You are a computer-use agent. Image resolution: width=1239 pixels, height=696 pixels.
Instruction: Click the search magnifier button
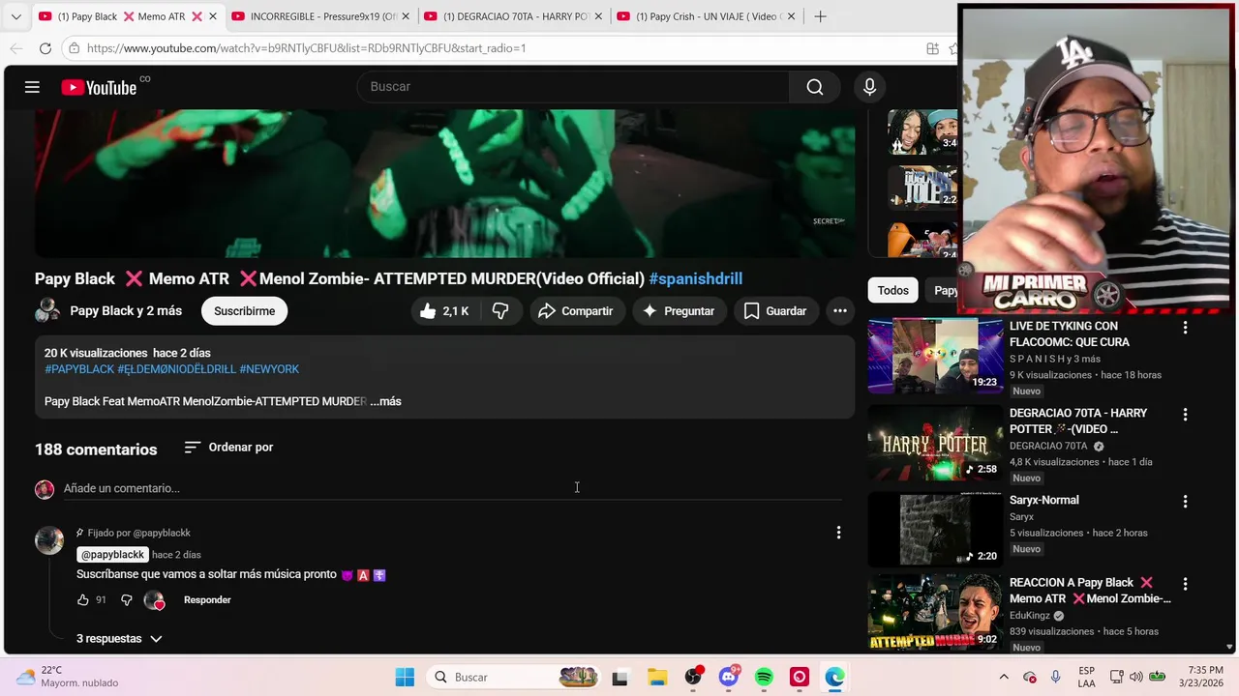coord(815,87)
